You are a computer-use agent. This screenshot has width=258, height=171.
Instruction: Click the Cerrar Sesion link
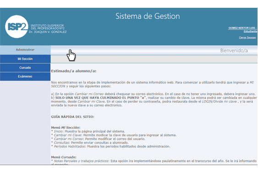click(x=247, y=38)
